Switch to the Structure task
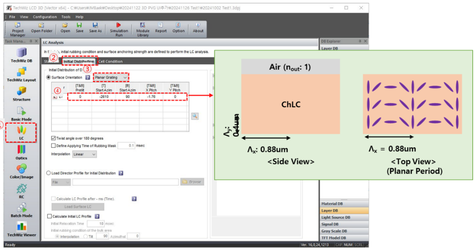Screen dimensions: 475x250 (21, 93)
